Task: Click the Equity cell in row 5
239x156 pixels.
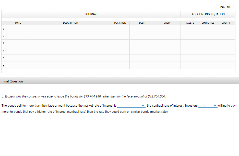Action: (x=226, y=58)
